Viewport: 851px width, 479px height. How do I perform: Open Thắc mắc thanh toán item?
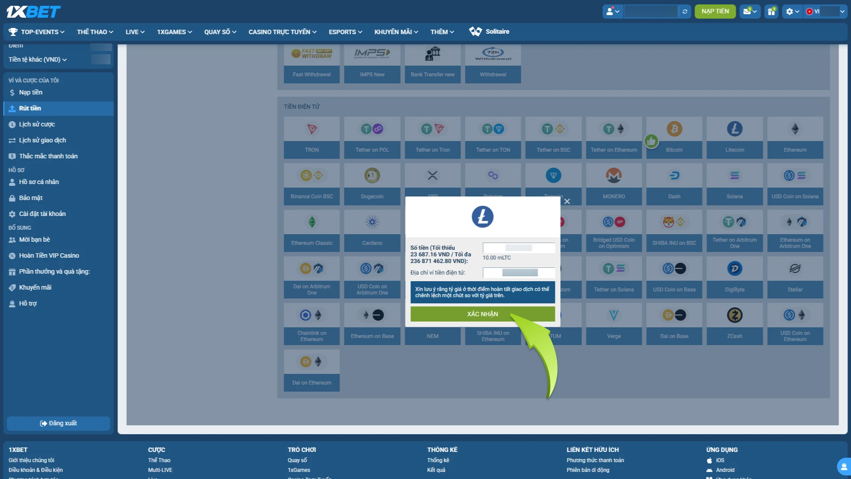click(x=58, y=156)
